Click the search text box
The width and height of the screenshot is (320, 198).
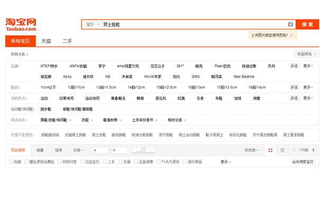tap(194, 24)
